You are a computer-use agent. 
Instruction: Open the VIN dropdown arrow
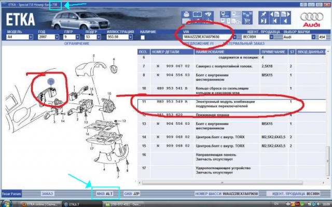(235, 37)
